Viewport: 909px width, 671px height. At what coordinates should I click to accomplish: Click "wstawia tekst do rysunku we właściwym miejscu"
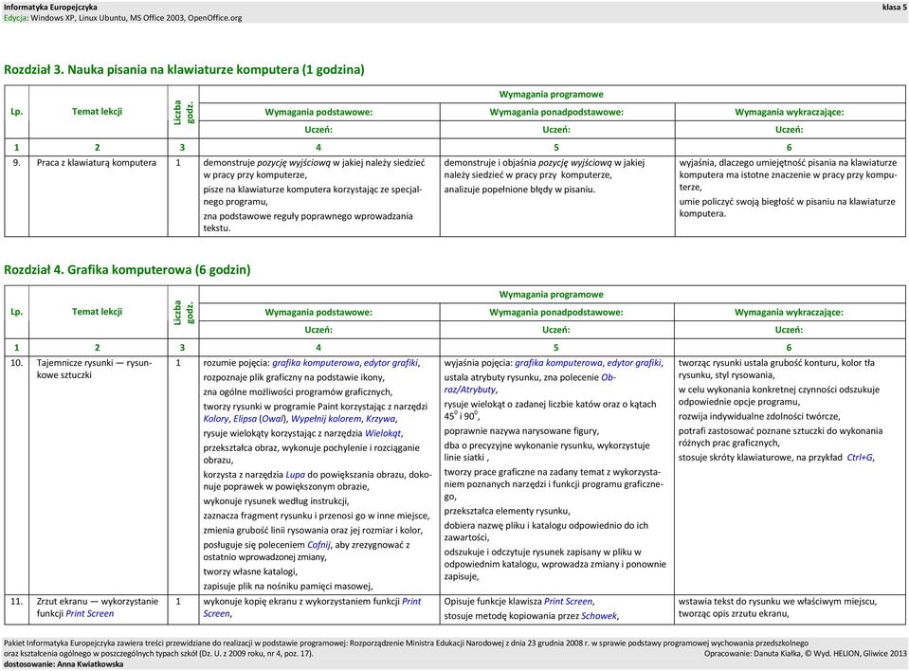777,602
